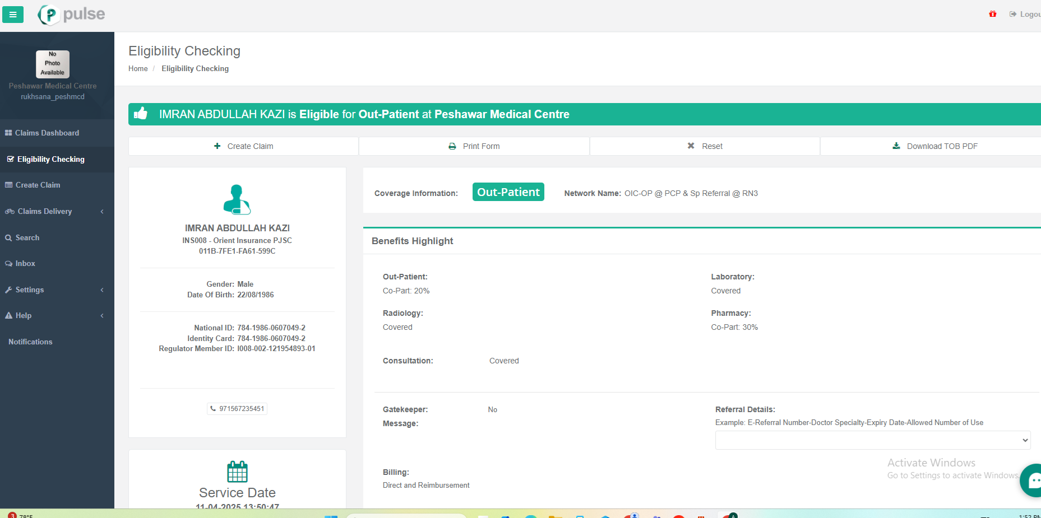This screenshot has width=1041, height=518.
Task: Click the red gift icon in header
Action: click(992, 14)
